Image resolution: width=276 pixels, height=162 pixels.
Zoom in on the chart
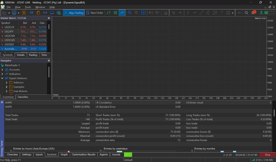coord(130,13)
